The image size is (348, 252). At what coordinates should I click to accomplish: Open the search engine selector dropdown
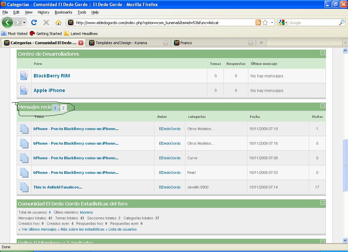(283, 23)
